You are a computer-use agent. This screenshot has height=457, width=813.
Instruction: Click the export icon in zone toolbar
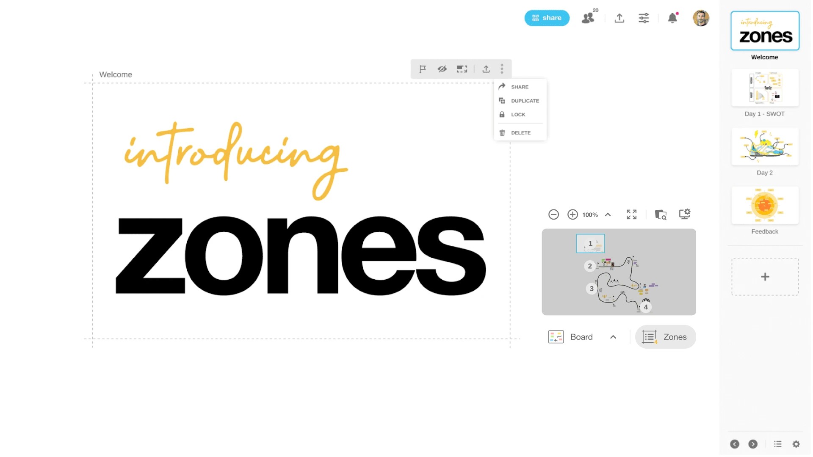[486, 69]
